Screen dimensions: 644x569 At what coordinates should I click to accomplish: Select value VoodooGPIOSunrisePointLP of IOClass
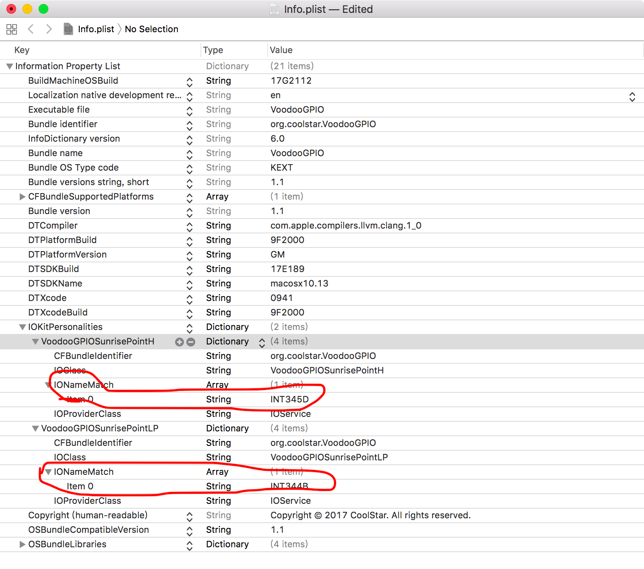click(329, 457)
